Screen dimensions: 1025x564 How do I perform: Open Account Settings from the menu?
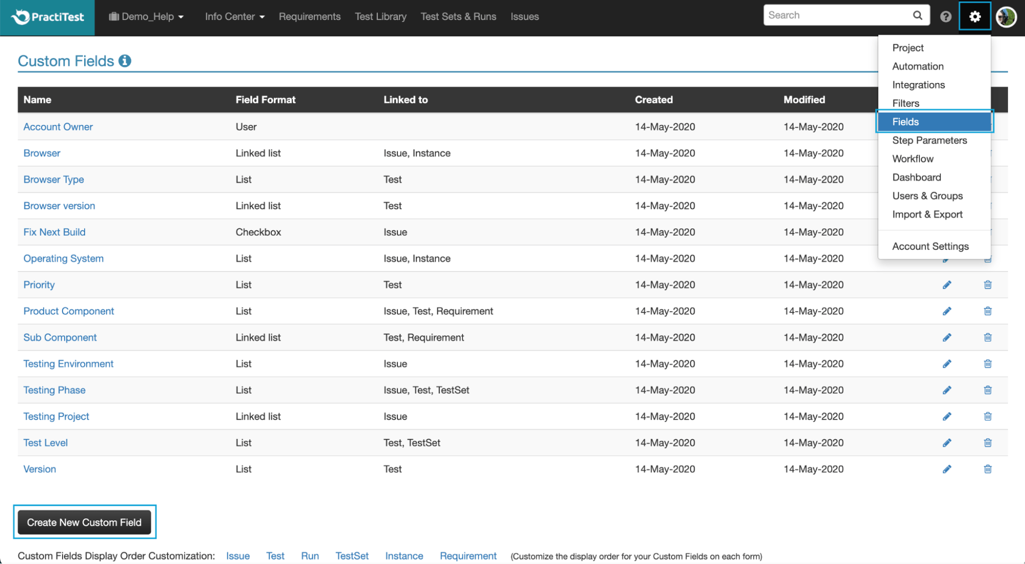[931, 246]
